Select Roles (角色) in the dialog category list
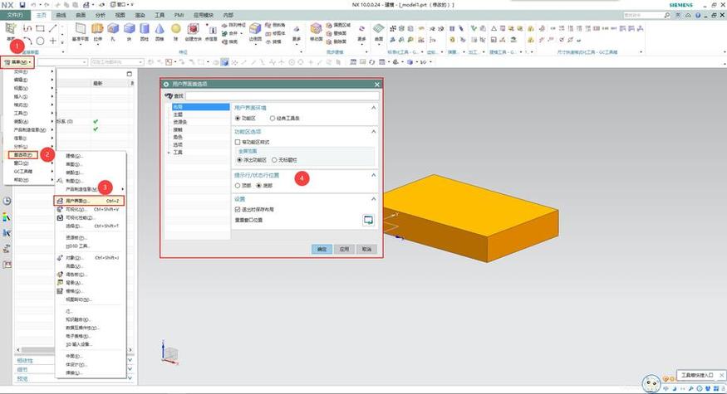Image resolution: width=727 pixels, height=394 pixels. [x=178, y=137]
